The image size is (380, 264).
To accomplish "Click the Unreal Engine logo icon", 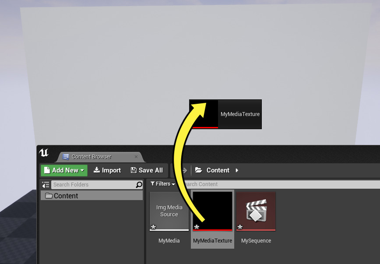I will point(44,153).
